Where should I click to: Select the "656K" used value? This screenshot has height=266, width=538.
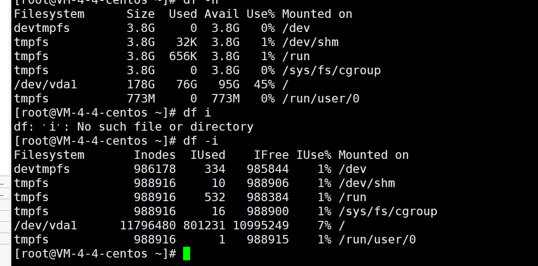(183, 56)
